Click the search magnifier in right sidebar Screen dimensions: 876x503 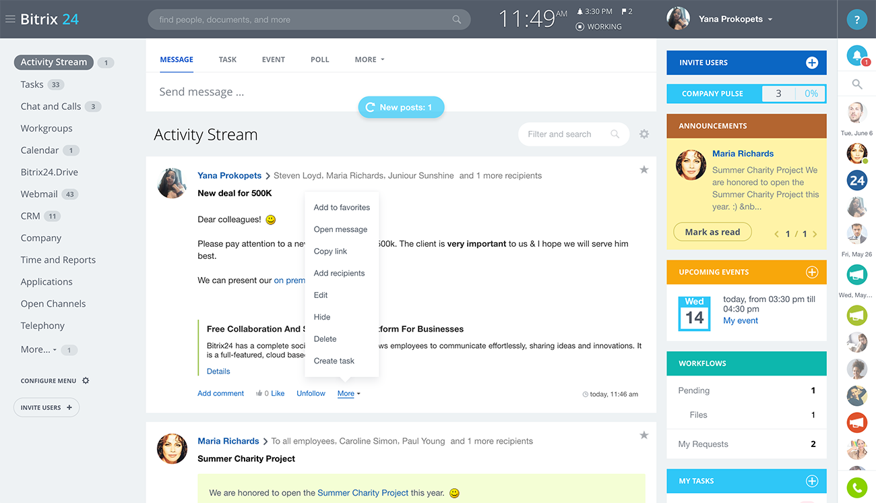(x=856, y=84)
